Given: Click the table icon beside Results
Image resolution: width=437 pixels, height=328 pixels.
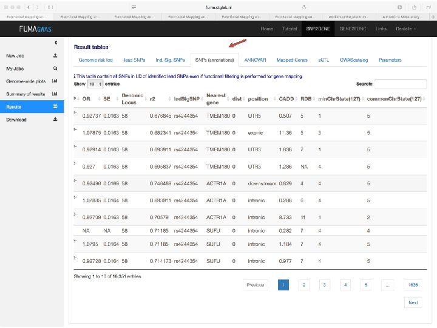Looking at the screenshot, I should pos(55,106).
